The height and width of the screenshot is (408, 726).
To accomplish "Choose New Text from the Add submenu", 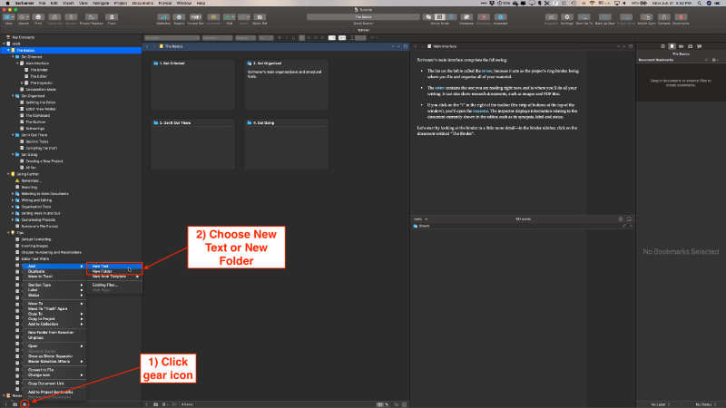I will pos(114,266).
